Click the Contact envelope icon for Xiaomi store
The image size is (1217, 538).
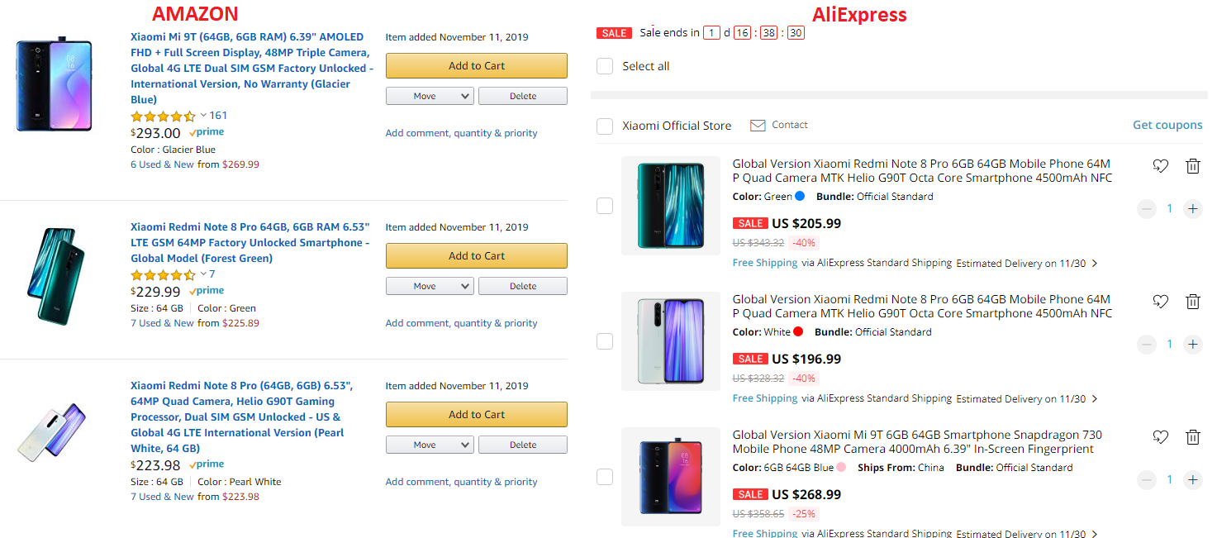[758, 126]
